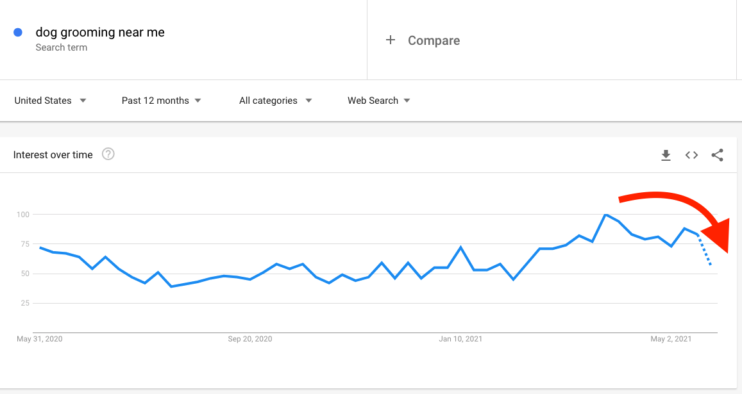Viewport: 742px width, 394px height.
Task: Open the Interest over time help icon
Action: coord(108,154)
